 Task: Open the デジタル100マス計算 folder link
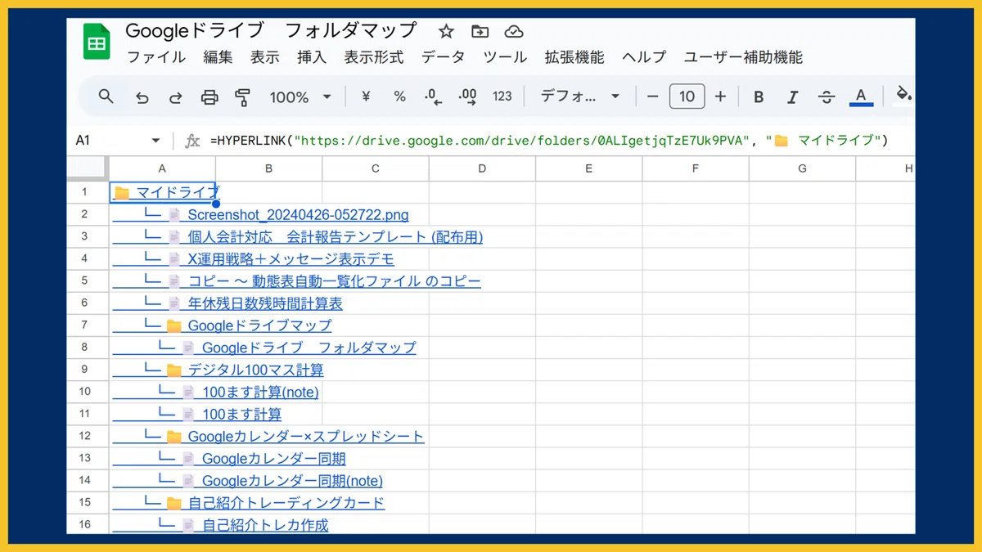[255, 370]
